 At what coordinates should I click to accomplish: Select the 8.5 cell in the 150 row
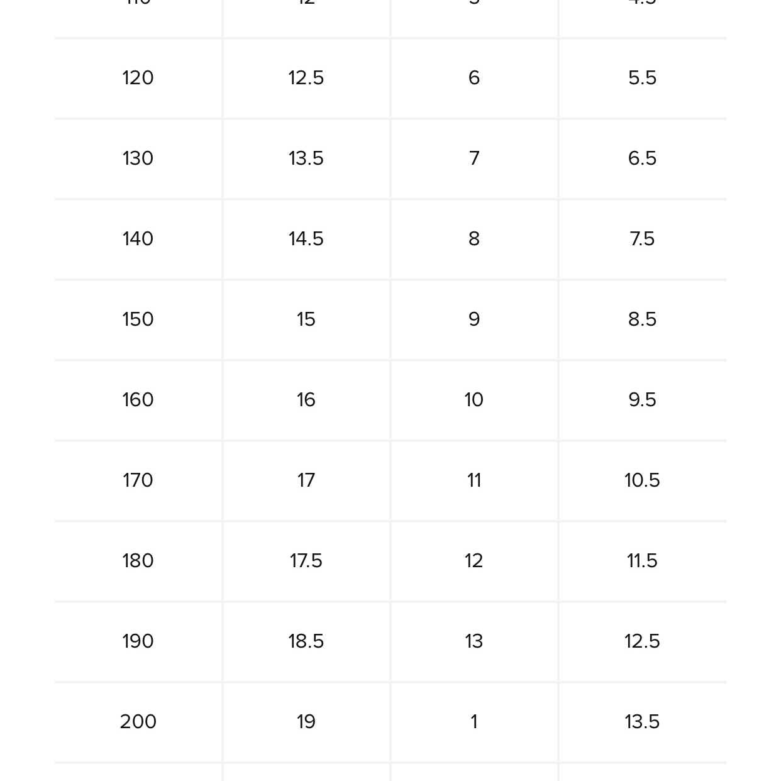pyautogui.click(x=642, y=319)
